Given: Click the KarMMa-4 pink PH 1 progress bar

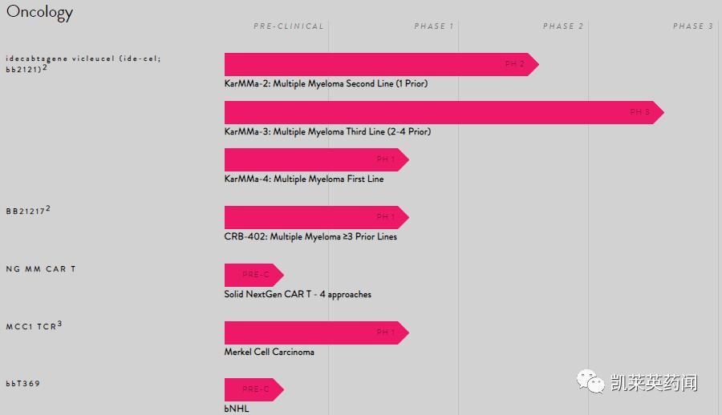Looking at the screenshot, I should (313, 159).
